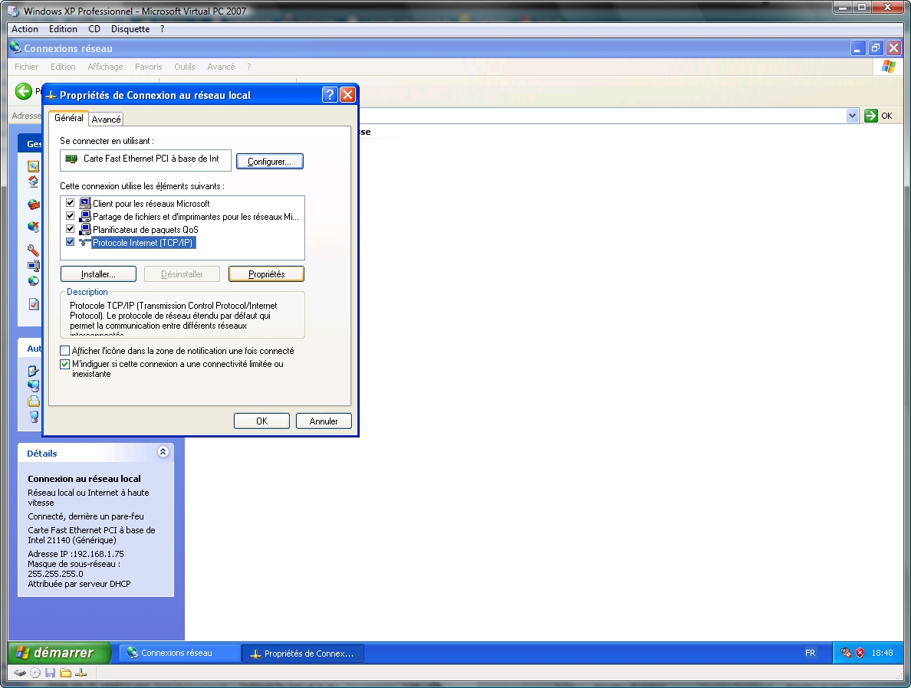Screen dimensions: 911x688
Task: Click the green Back arrow in Connexions réseau
Action: 23,91
